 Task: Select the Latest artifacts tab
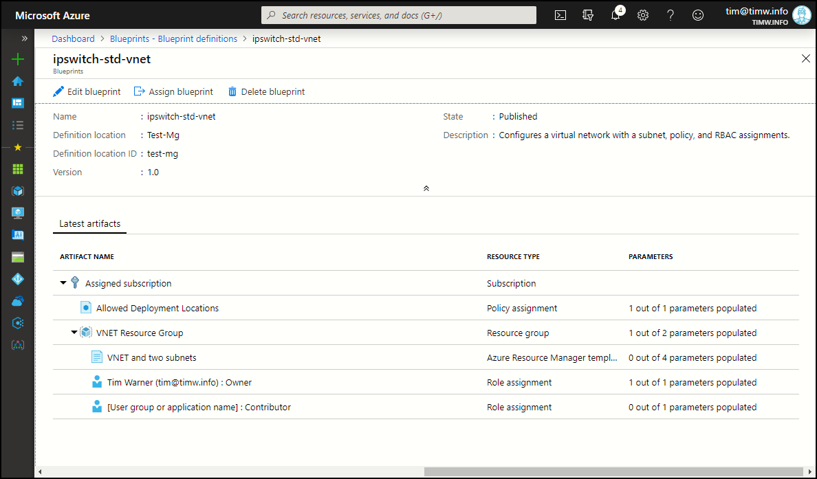point(89,223)
